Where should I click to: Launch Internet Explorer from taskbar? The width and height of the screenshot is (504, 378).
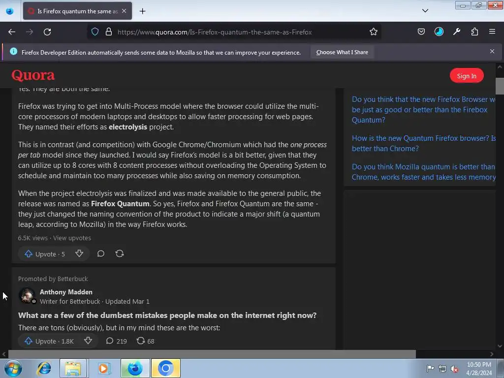click(44, 368)
